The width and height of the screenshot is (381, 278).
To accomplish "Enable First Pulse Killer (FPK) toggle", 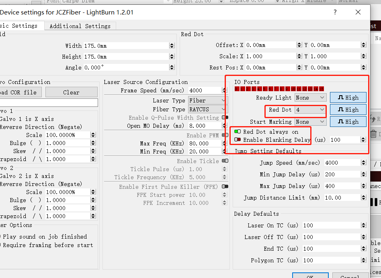I will [x=225, y=187].
